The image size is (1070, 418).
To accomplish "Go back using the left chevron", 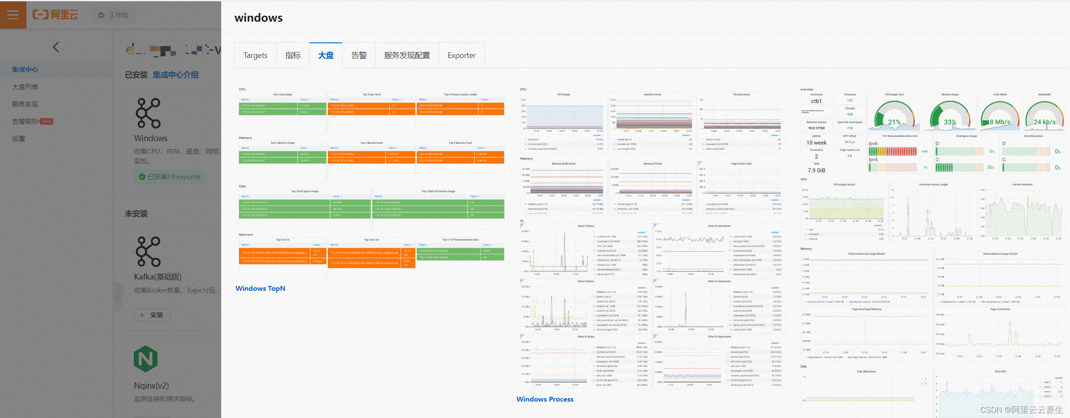I will tap(55, 47).
